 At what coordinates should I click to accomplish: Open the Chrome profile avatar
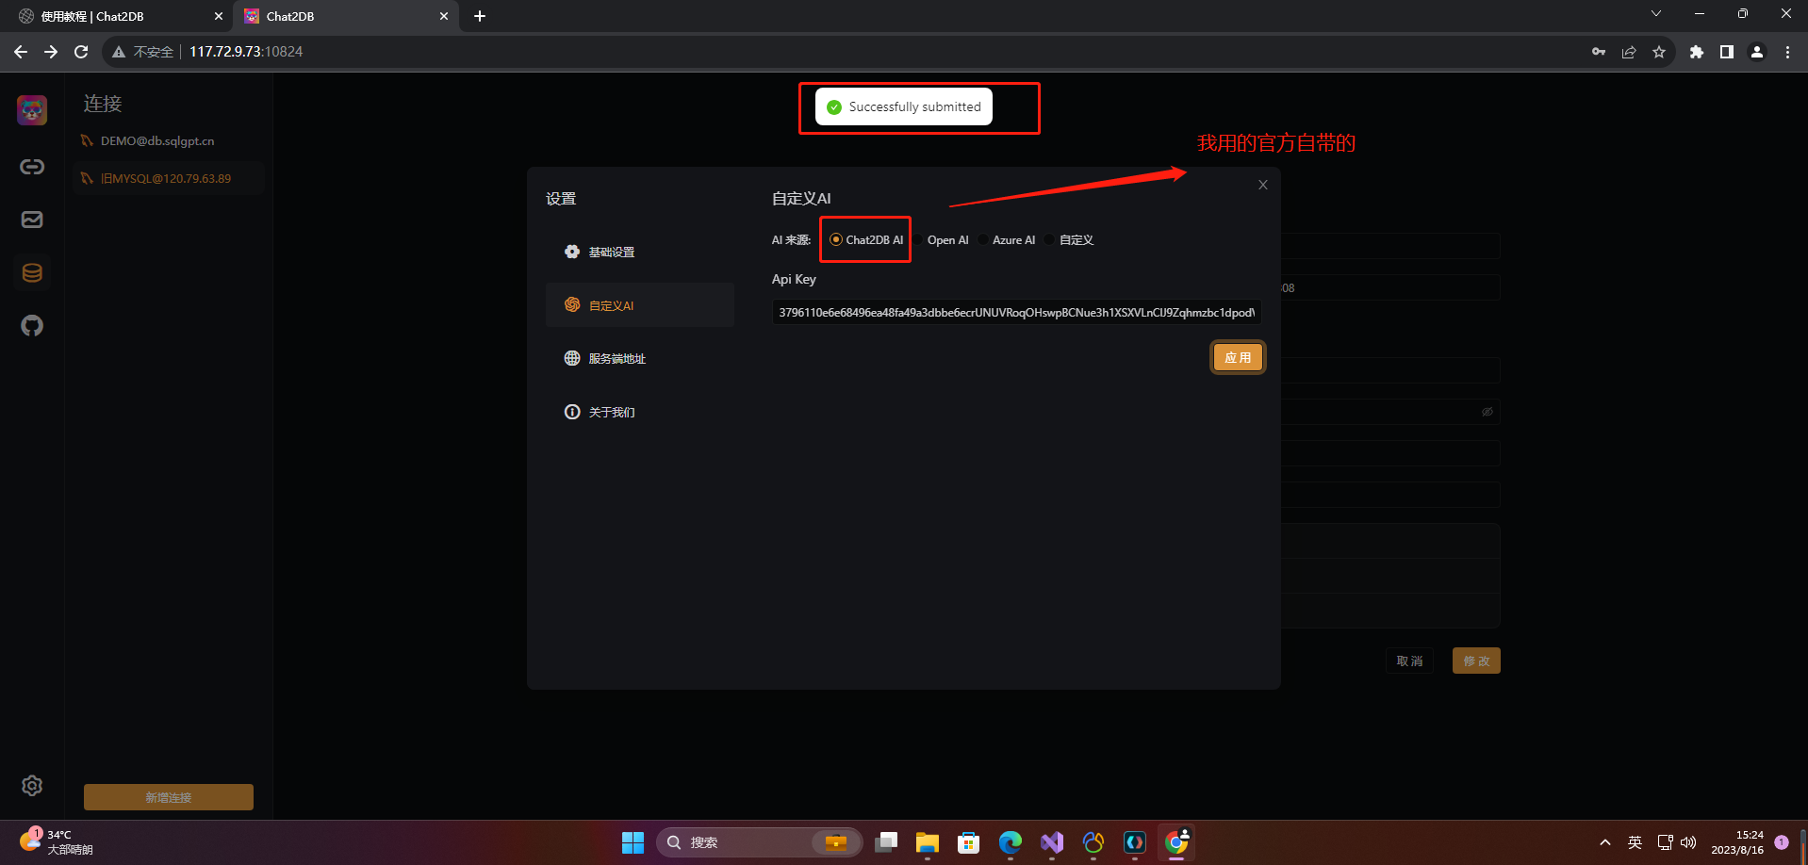[1757, 52]
